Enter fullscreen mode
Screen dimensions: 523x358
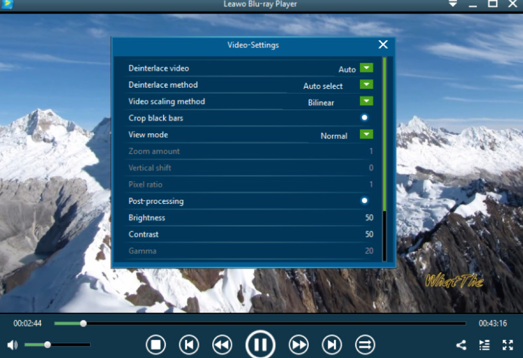click(508, 345)
